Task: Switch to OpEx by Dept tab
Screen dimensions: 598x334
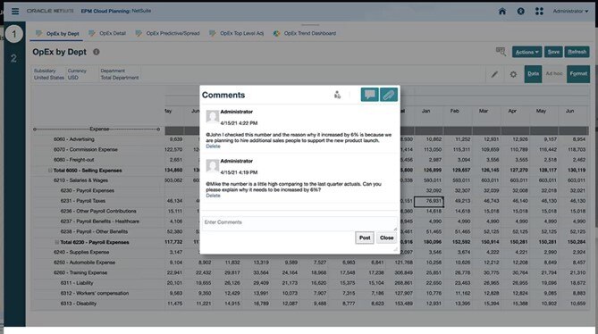Action: [57, 34]
